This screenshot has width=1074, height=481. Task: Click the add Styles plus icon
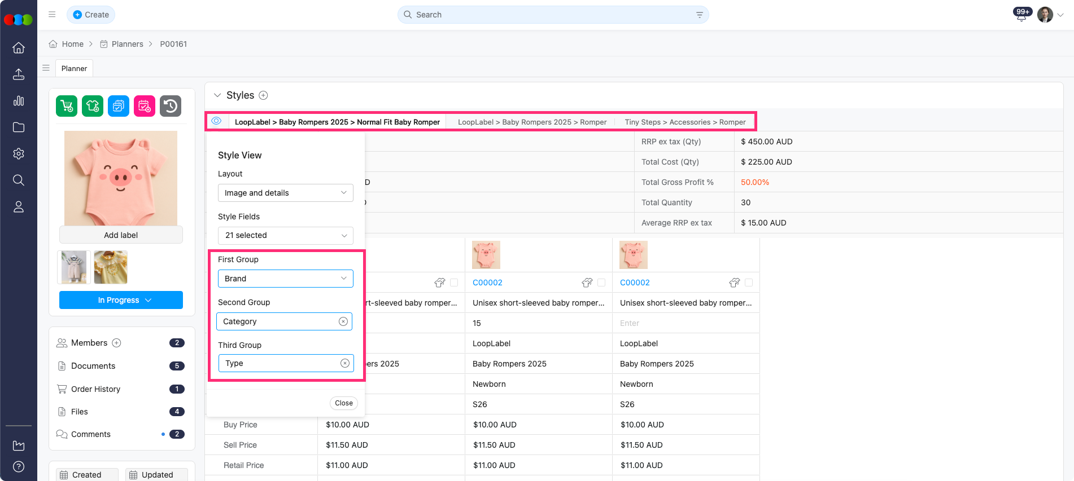[263, 95]
